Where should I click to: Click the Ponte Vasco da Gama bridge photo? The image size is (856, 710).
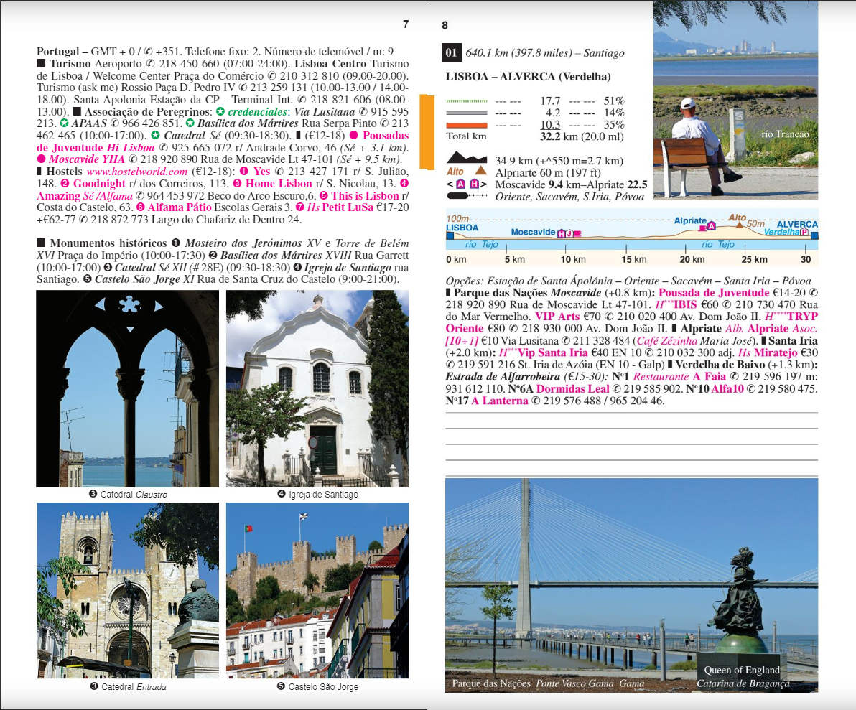pos(631,584)
